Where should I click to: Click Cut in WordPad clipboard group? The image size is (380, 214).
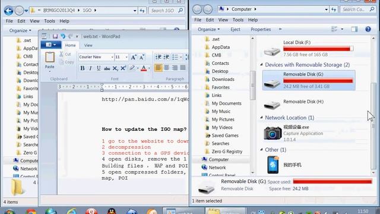coord(65,54)
